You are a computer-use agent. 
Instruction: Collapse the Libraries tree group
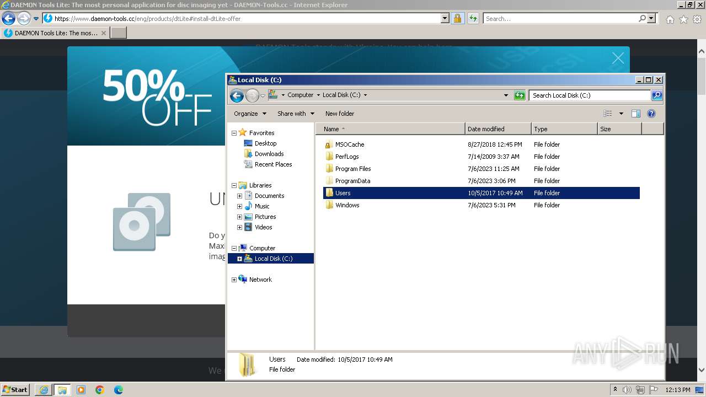click(234, 185)
